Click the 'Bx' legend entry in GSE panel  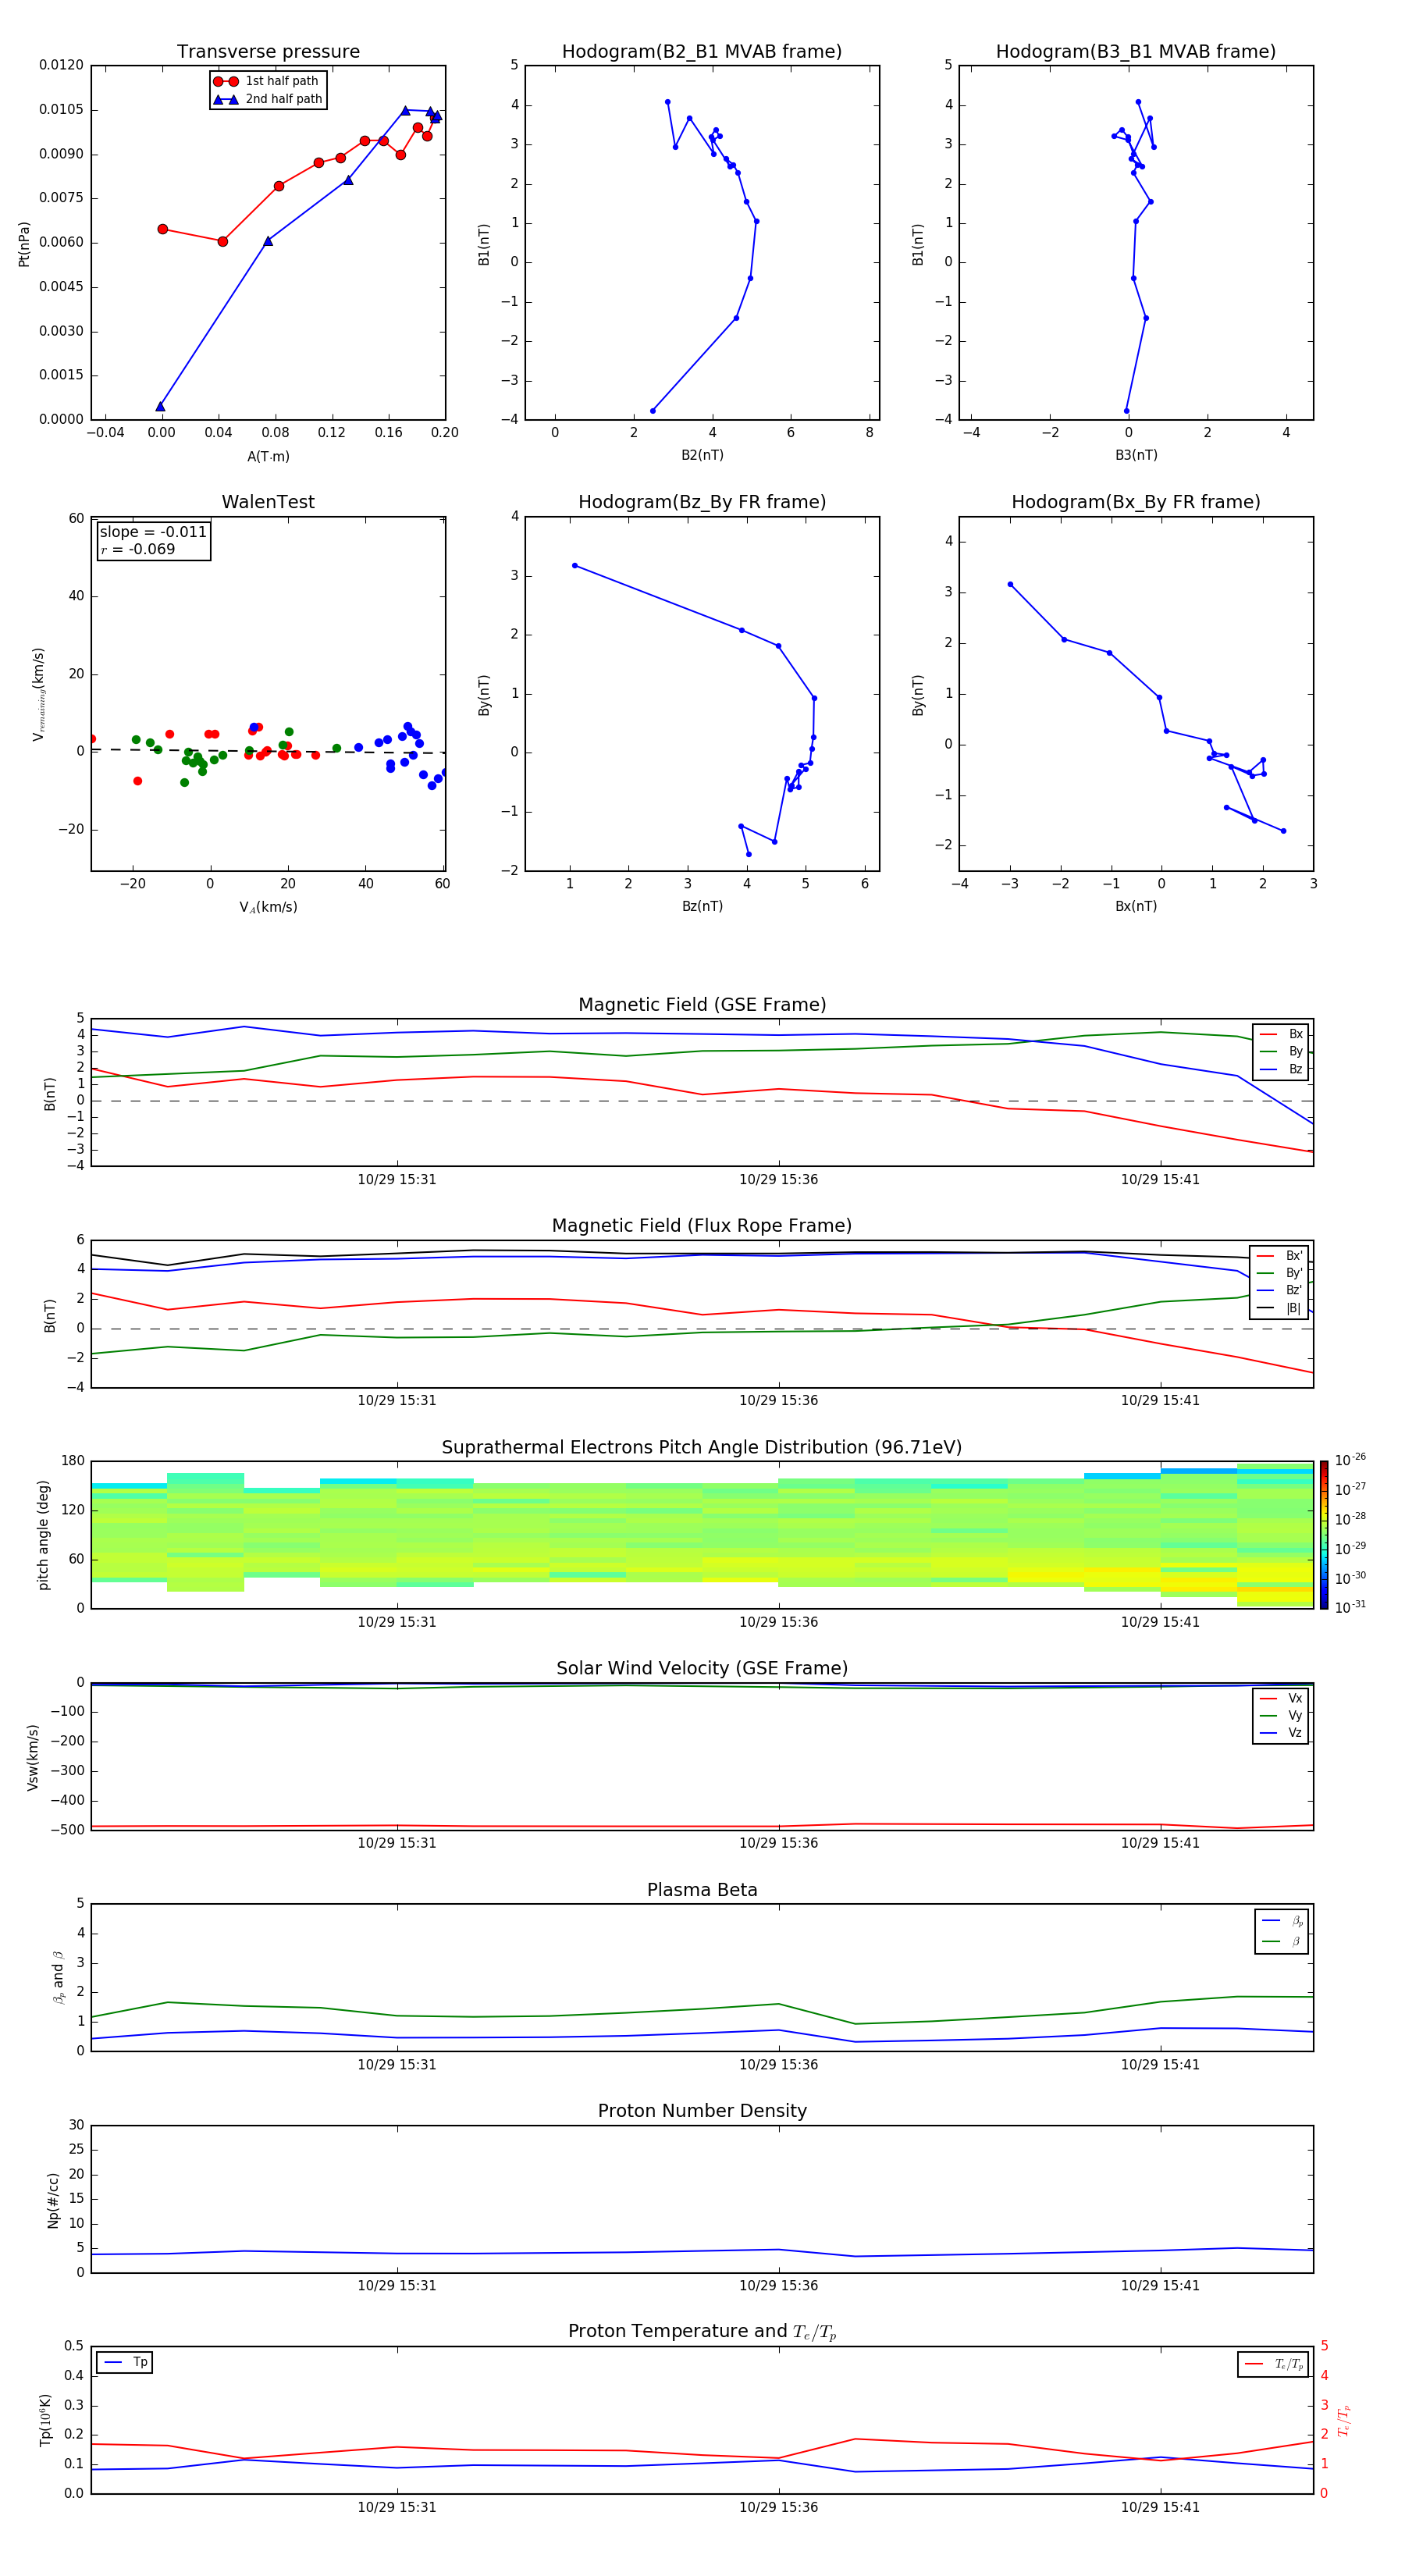tap(1281, 1034)
